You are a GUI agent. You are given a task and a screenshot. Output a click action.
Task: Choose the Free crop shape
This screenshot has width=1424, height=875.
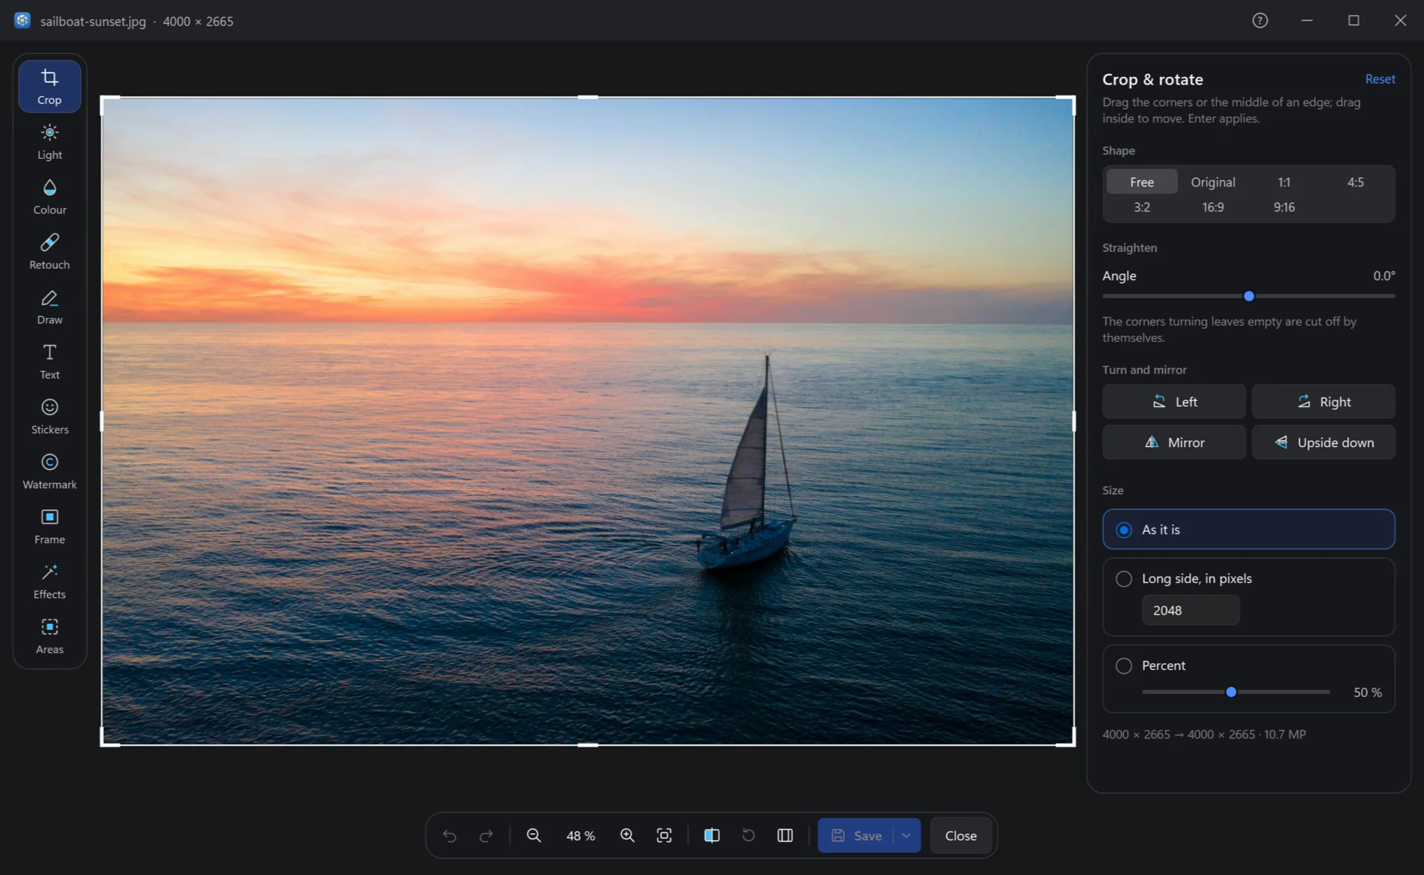(x=1141, y=182)
